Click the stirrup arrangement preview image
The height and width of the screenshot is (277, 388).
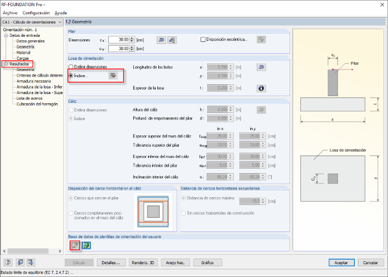click(153, 212)
